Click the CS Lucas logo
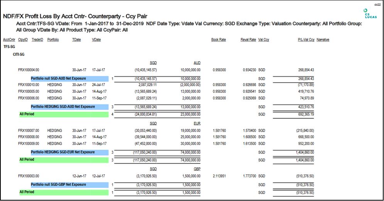The width and height of the screenshot is (384, 201). click(368, 12)
